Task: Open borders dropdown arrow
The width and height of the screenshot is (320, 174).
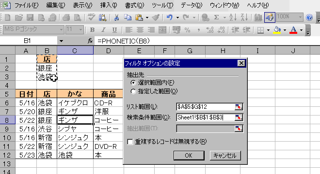Action: click(x=268, y=30)
